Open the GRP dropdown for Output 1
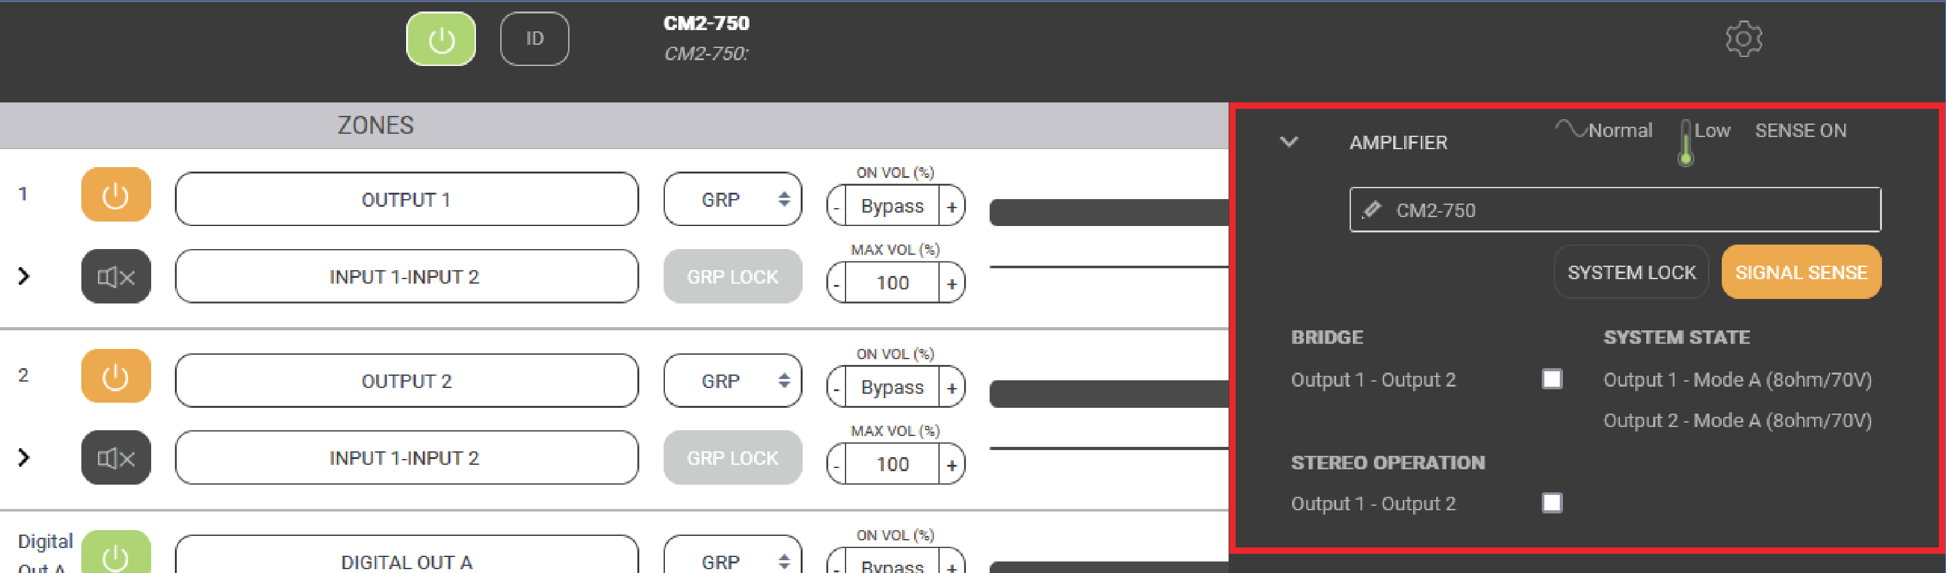This screenshot has width=1946, height=573. 732,200
